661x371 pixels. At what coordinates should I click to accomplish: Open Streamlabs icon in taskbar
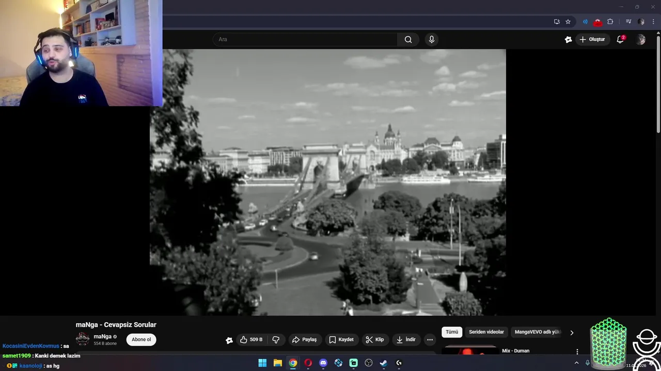[354, 363]
